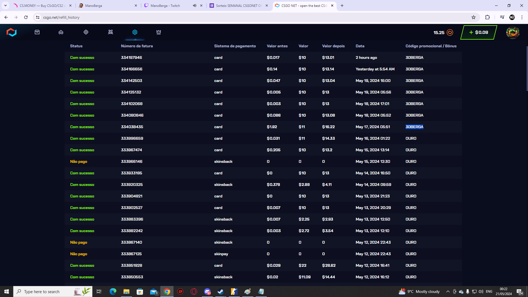
Task: Bookmark this page with the star icon
Action: pyautogui.click(x=474, y=17)
